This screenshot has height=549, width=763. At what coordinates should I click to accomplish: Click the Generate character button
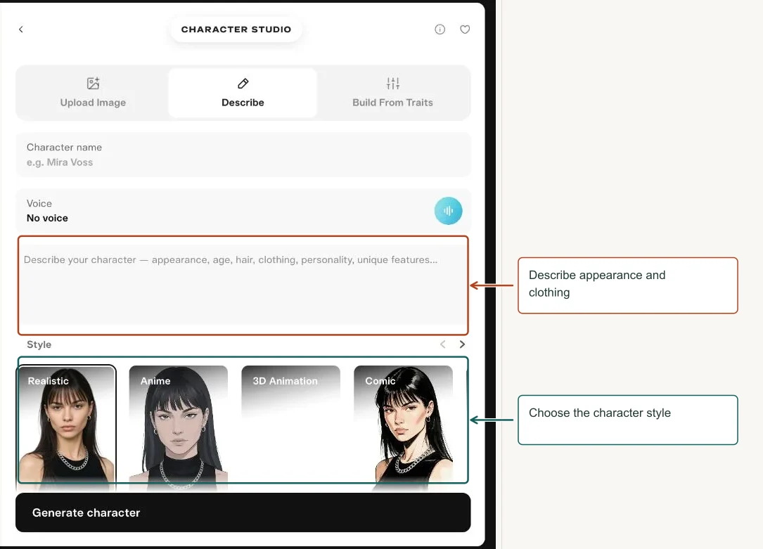pos(243,512)
